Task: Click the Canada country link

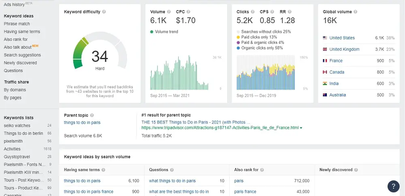Action: pos(337,72)
